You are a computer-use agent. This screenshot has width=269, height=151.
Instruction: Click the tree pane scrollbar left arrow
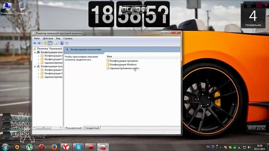click(34, 128)
